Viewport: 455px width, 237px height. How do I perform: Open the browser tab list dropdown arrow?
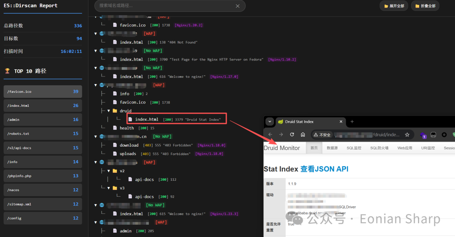tap(270, 122)
